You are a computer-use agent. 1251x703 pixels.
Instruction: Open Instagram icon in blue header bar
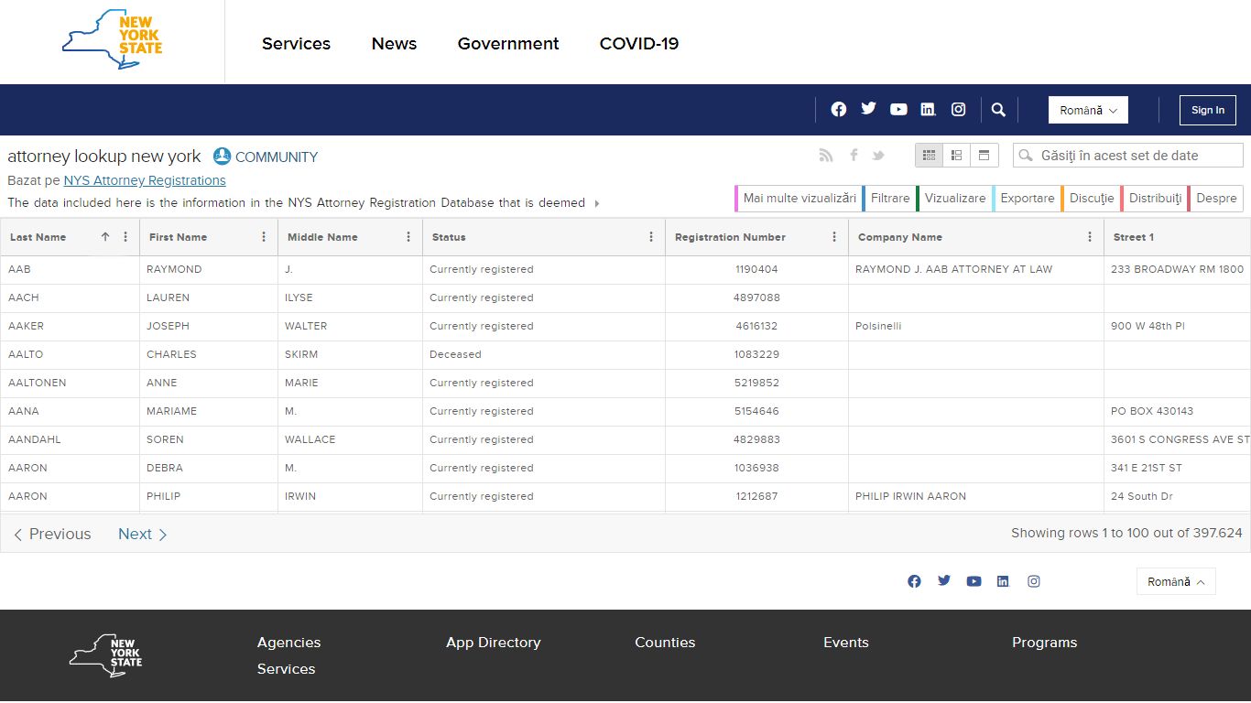tap(958, 109)
